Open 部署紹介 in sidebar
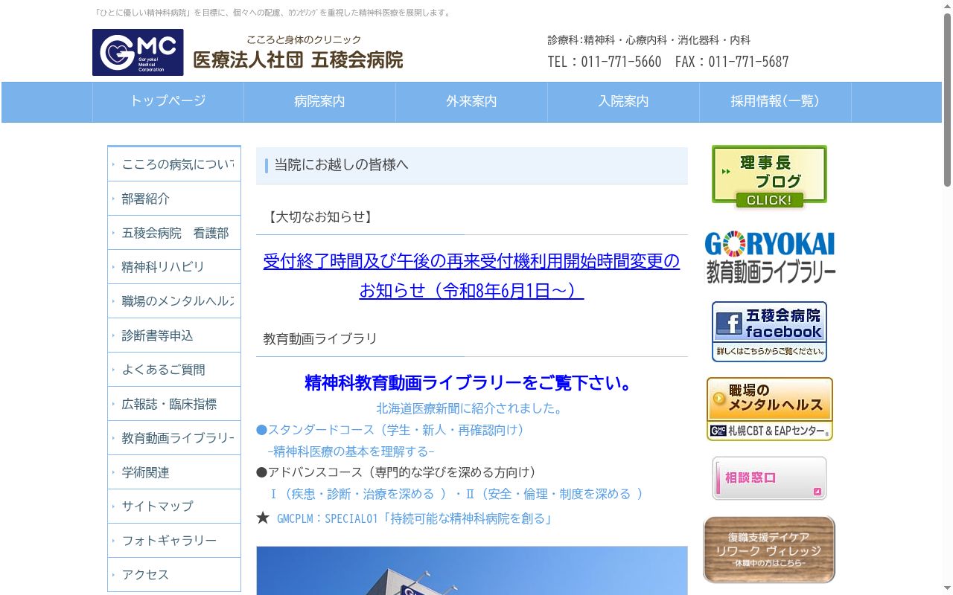The height and width of the screenshot is (595, 953). click(174, 199)
